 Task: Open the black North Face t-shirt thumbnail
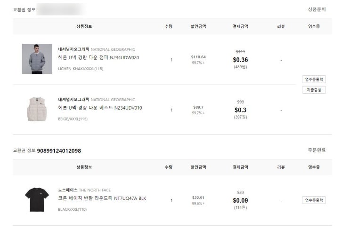tap(37, 199)
